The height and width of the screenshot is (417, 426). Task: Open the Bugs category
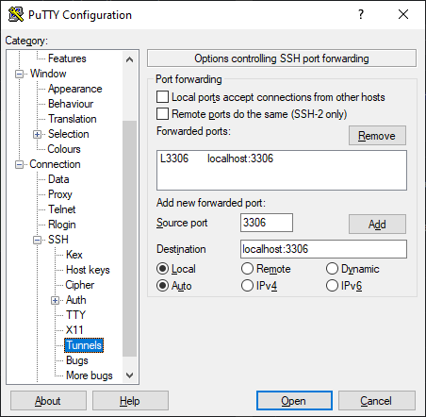[x=77, y=360]
